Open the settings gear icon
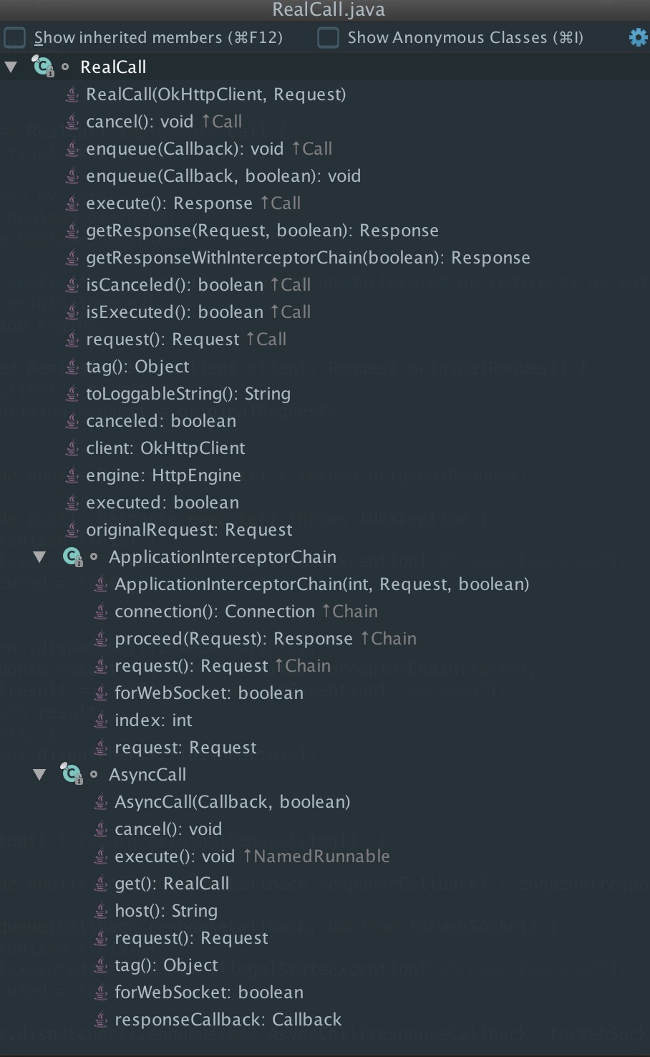The image size is (650, 1057). [638, 37]
